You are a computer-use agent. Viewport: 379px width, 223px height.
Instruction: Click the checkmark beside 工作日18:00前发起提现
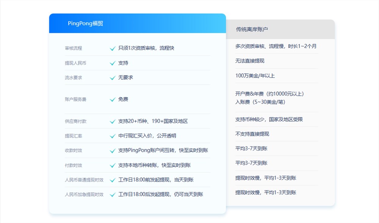click(x=113, y=180)
